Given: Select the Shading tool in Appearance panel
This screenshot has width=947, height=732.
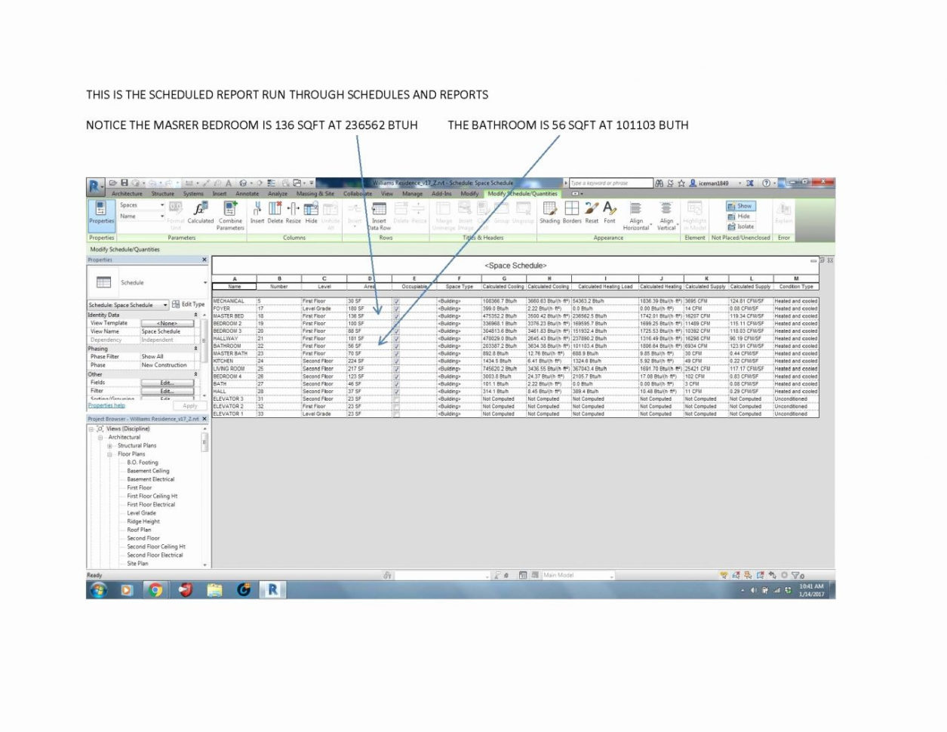Looking at the screenshot, I should (x=549, y=214).
